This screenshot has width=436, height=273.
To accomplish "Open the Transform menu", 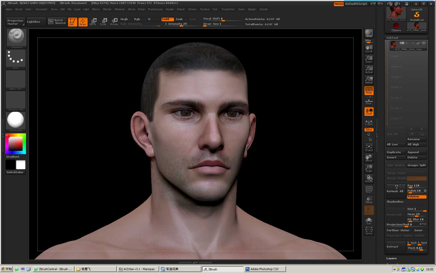I will (228, 9).
